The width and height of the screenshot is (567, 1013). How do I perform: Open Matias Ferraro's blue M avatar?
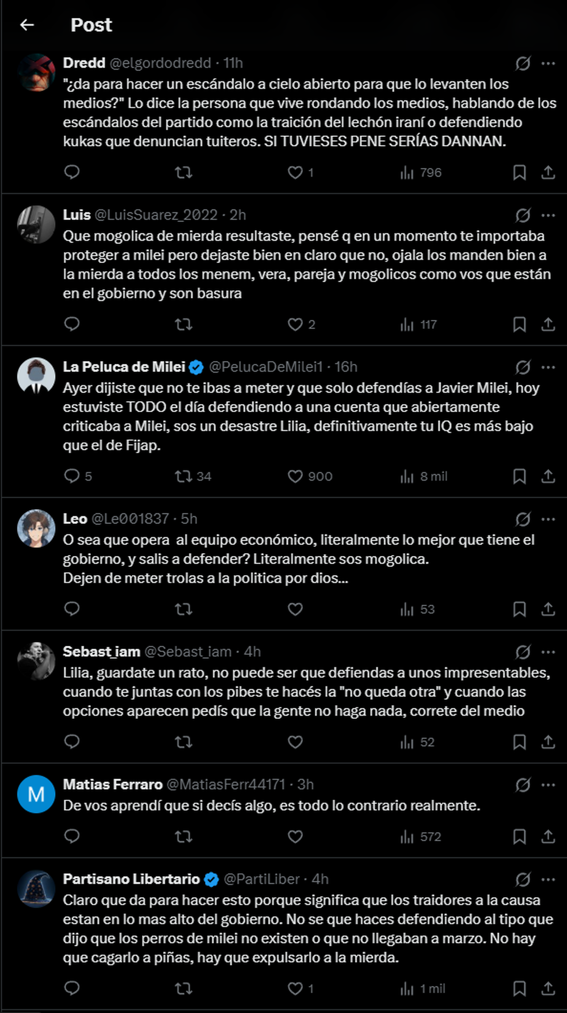pos(36,794)
